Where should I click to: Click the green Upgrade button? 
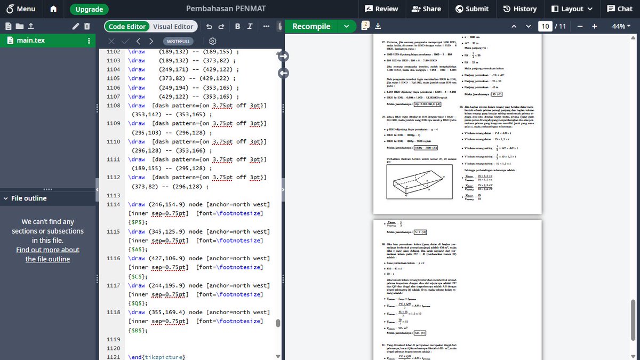(89, 9)
